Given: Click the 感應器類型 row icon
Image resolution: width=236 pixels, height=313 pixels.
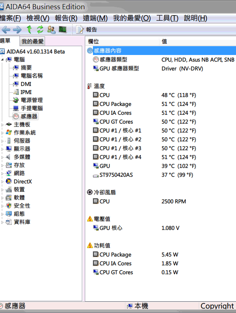Looking at the screenshot, I should pyautogui.click(x=96, y=59).
